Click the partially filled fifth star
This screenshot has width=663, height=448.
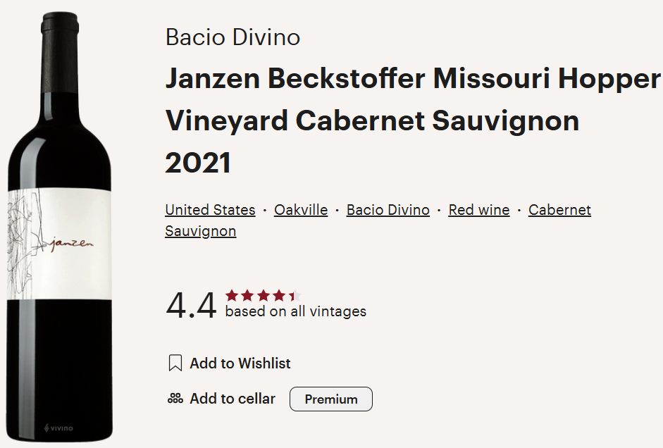[295, 295]
